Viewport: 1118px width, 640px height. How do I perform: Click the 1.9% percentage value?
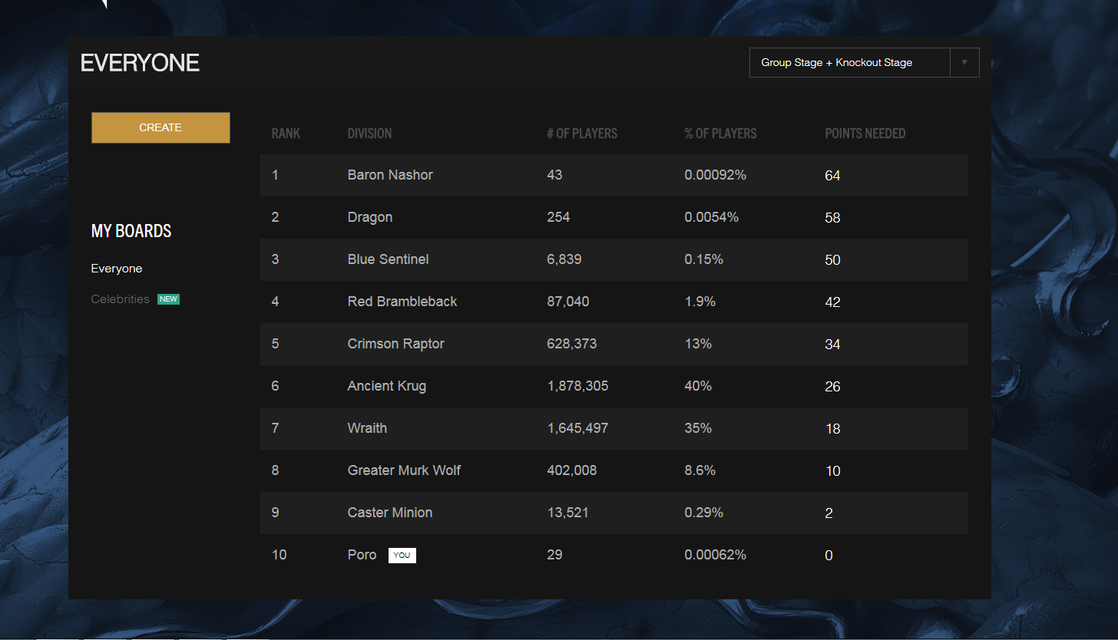(x=700, y=302)
